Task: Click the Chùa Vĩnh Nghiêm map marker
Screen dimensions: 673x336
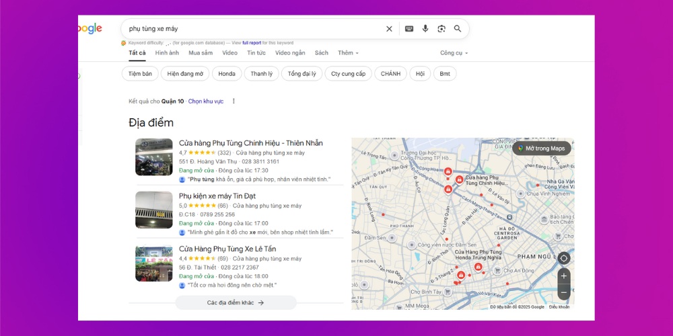Action: 521,194
